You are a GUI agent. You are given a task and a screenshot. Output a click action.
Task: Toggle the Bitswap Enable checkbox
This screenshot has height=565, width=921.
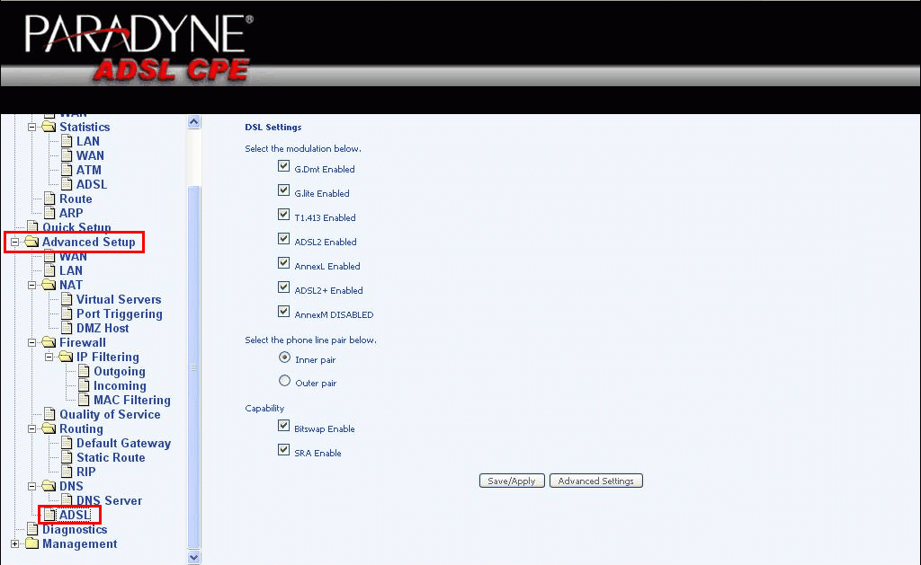pyautogui.click(x=284, y=425)
